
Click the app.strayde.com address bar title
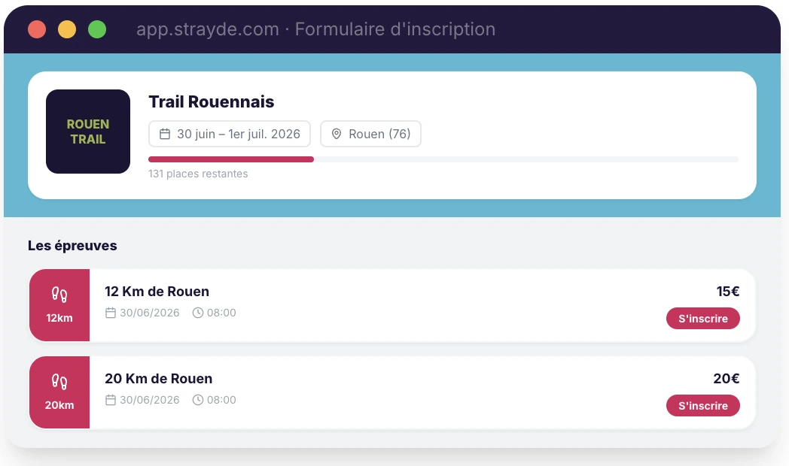[315, 29]
